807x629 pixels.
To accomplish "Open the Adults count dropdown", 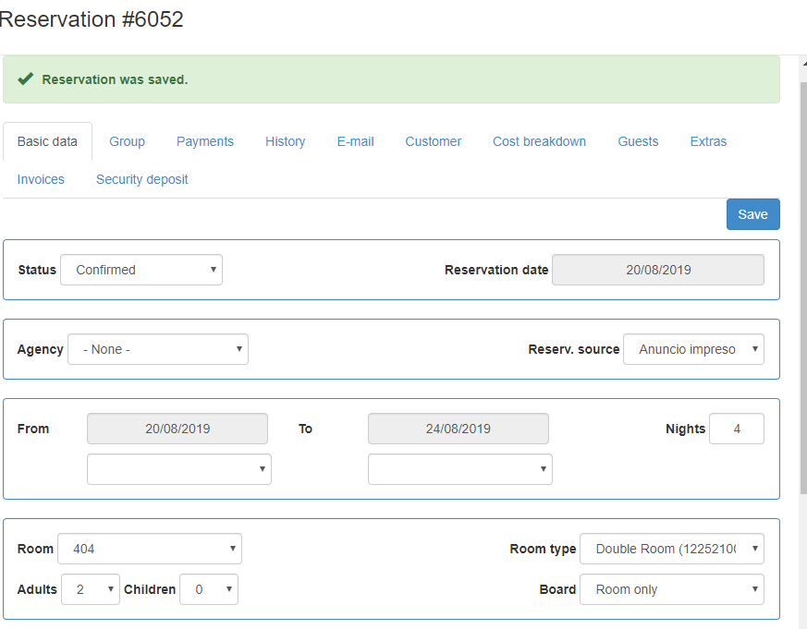I will click(91, 589).
